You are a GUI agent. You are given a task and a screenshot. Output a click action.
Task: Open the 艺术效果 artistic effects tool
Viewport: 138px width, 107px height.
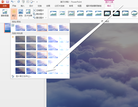coord(28,14)
